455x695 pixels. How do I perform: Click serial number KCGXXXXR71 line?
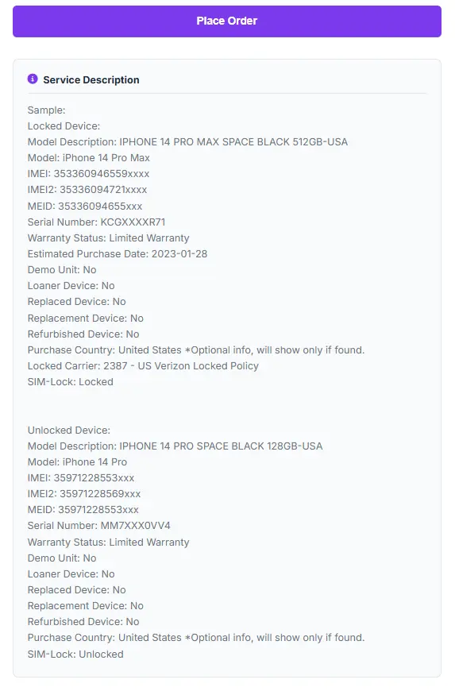coord(96,222)
